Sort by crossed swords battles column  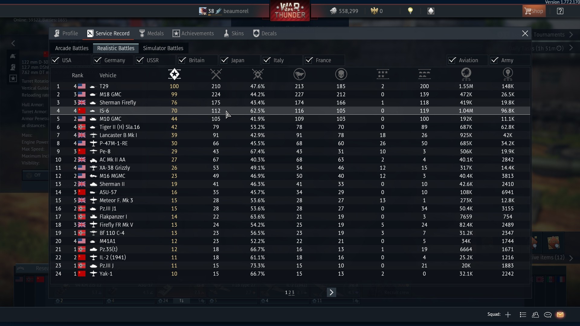(x=216, y=74)
